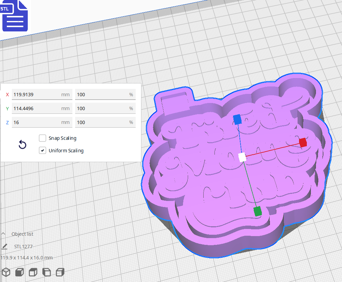This screenshot has width=342, height=282.
Task: Click the X scale millimeter field
Action: pyautogui.click(x=42, y=95)
